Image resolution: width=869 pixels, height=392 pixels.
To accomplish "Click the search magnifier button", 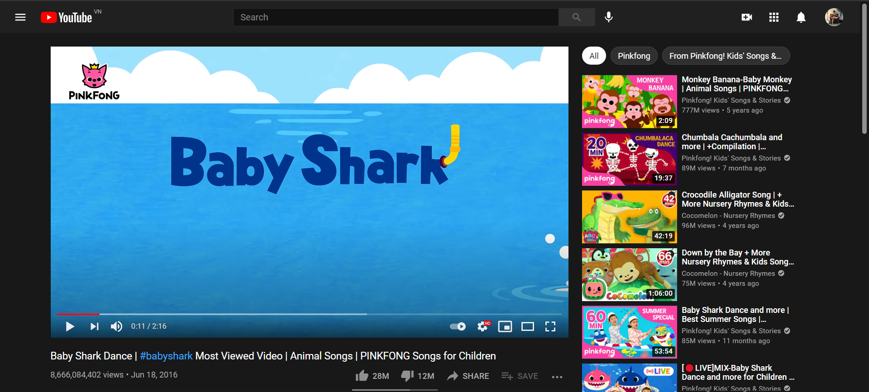I will (x=576, y=17).
